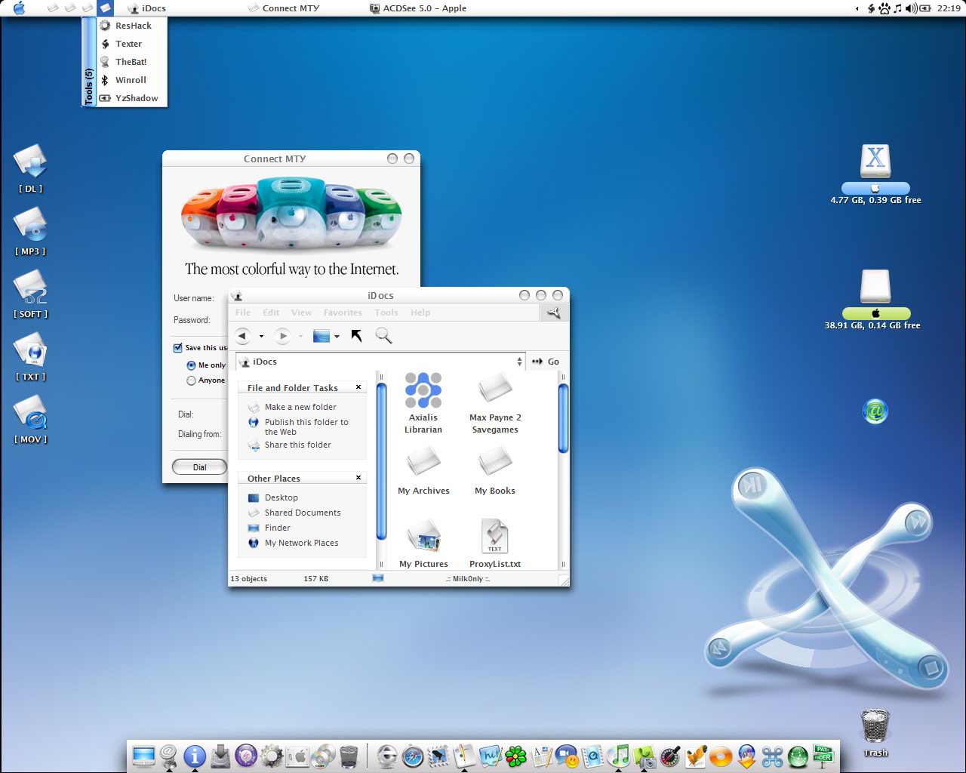Open Shared Documents in Other Places
The image size is (966, 773).
303,513
